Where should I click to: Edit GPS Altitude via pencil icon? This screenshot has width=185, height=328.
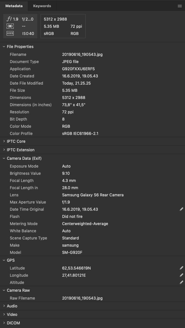coord(181,282)
